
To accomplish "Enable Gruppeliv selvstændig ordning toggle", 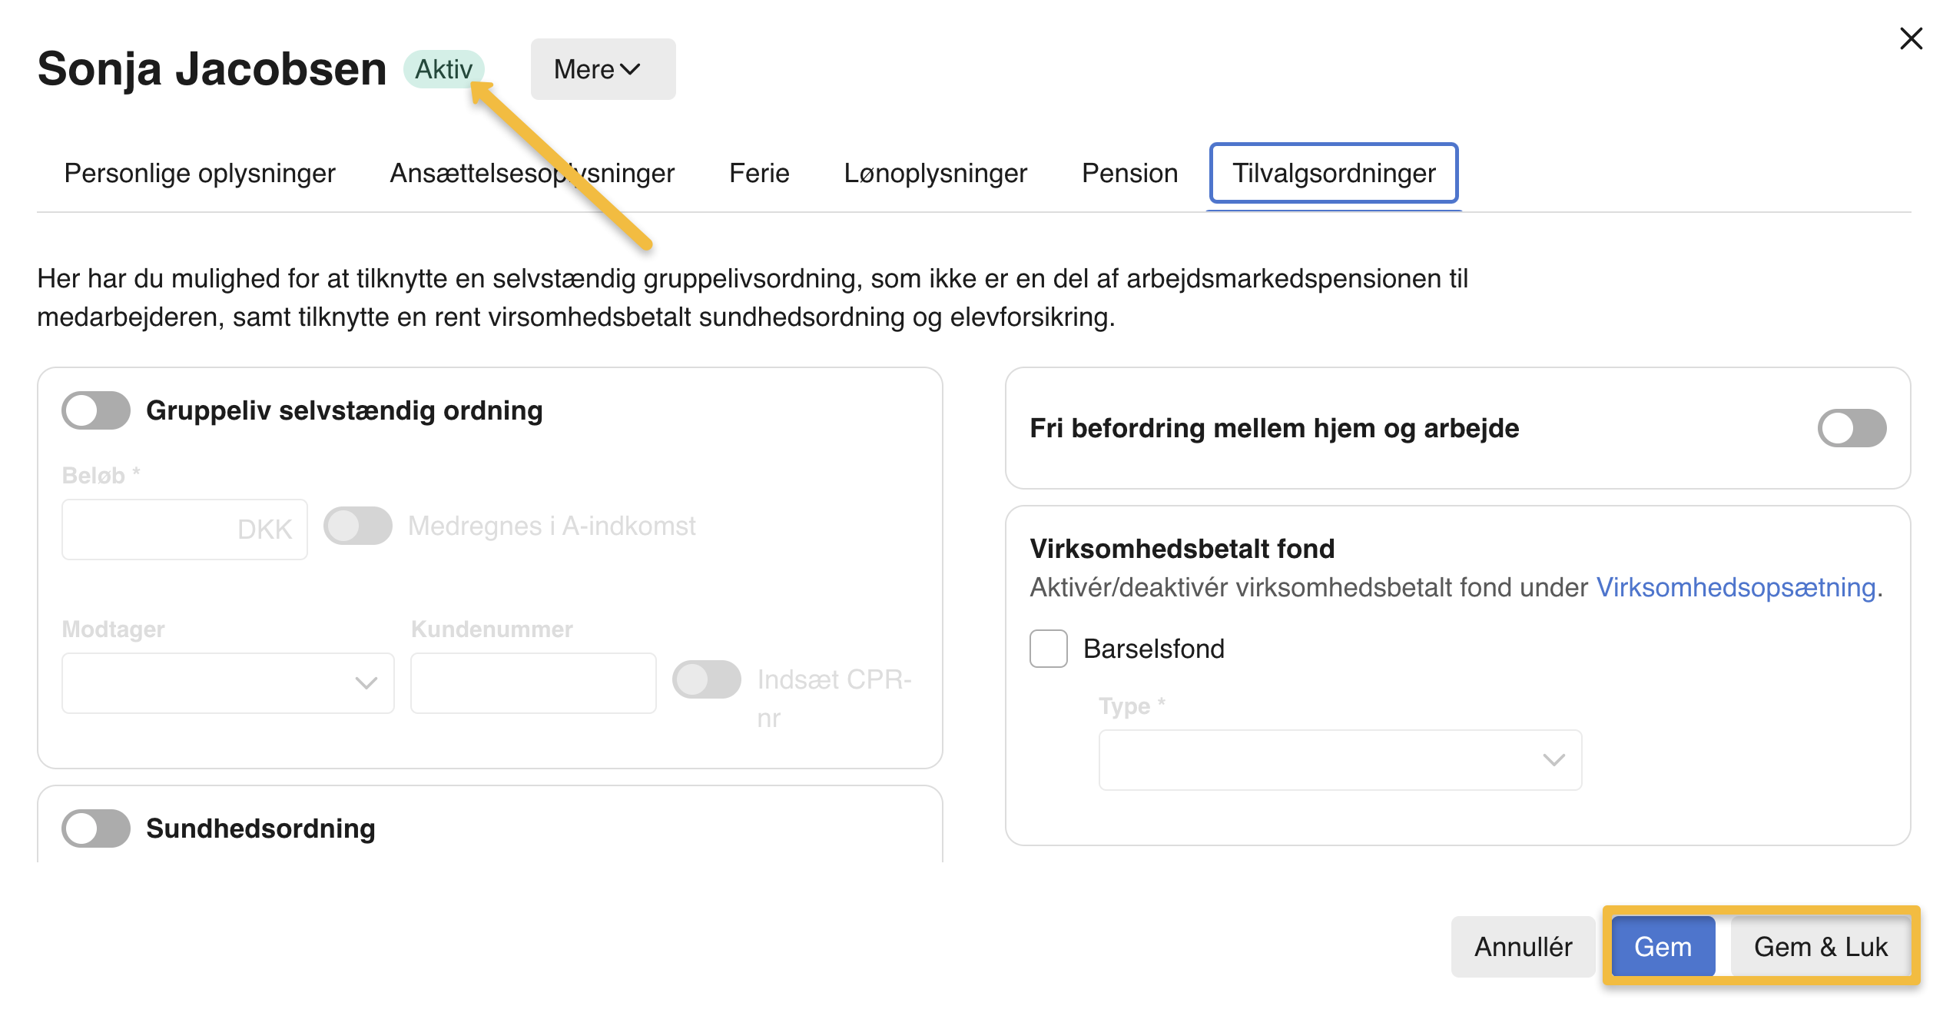I will pos(96,410).
